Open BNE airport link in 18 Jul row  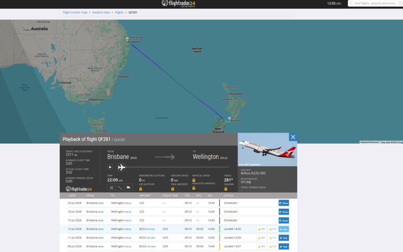(x=101, y=212)
